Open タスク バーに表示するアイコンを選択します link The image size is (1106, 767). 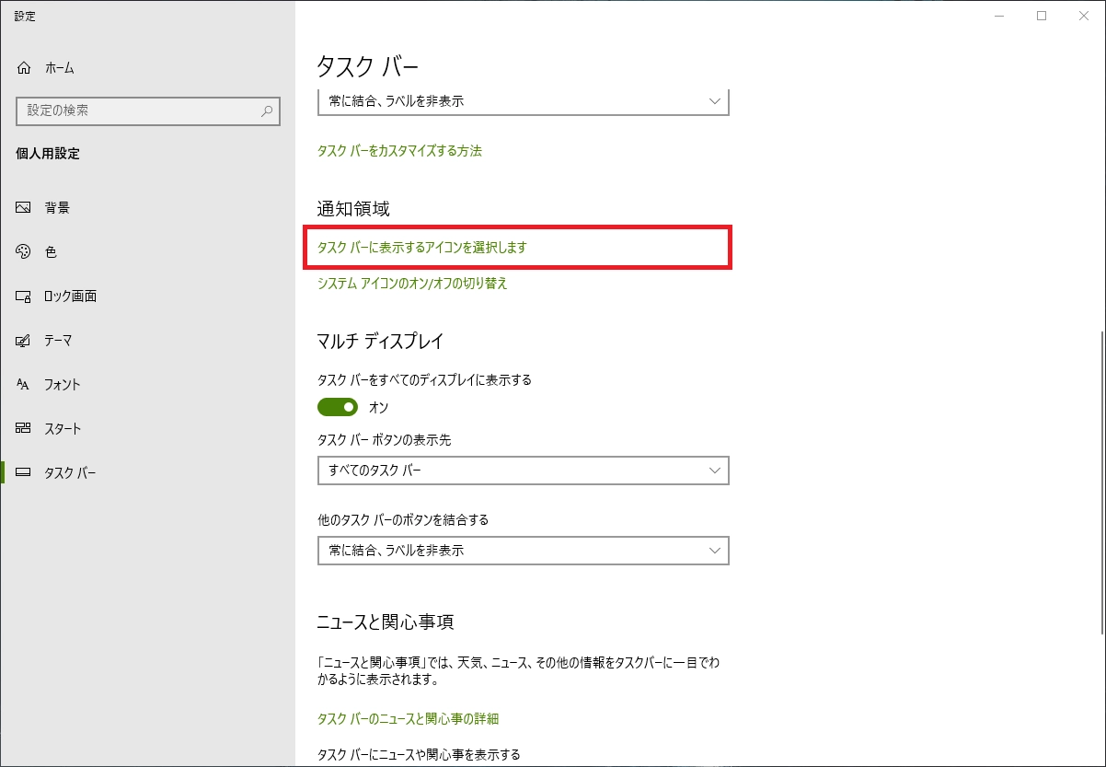pyautogui.click(x=421, y=248)
